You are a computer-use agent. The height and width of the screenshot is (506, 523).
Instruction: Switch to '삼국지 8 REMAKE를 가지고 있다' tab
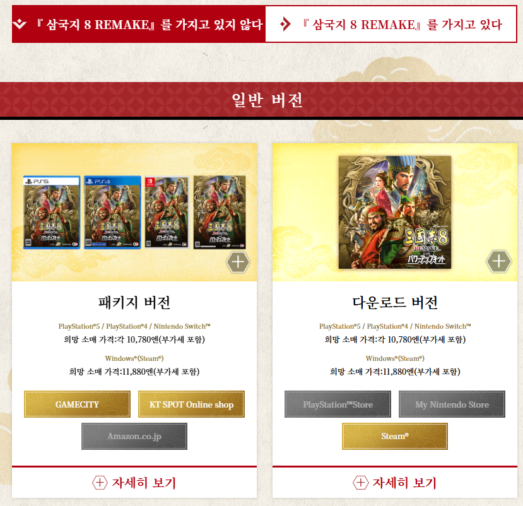point(391,24)
